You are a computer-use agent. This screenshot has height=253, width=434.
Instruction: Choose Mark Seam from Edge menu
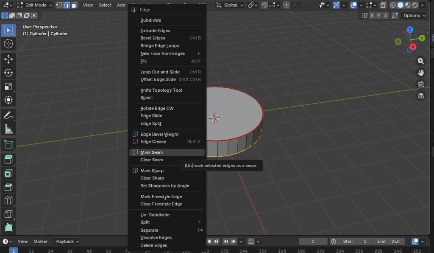(152, 152)
